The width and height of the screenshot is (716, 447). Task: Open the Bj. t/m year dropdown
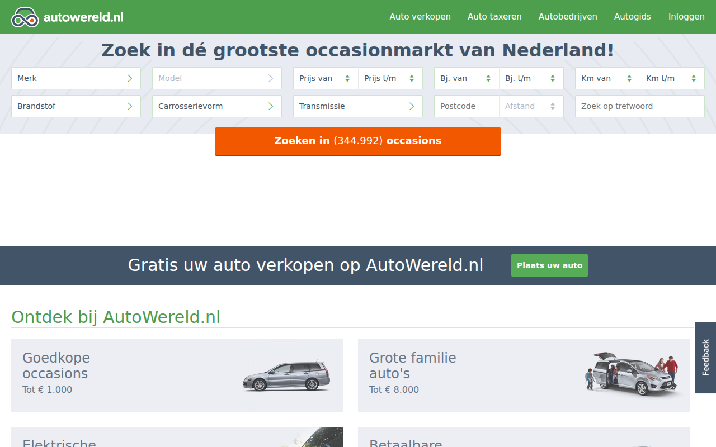(x=531, y=78)
